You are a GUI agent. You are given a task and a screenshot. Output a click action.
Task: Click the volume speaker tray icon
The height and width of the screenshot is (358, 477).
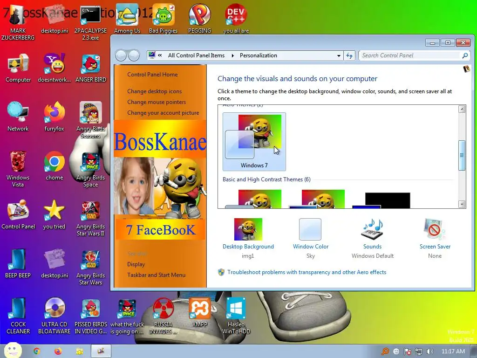[429, 351]
